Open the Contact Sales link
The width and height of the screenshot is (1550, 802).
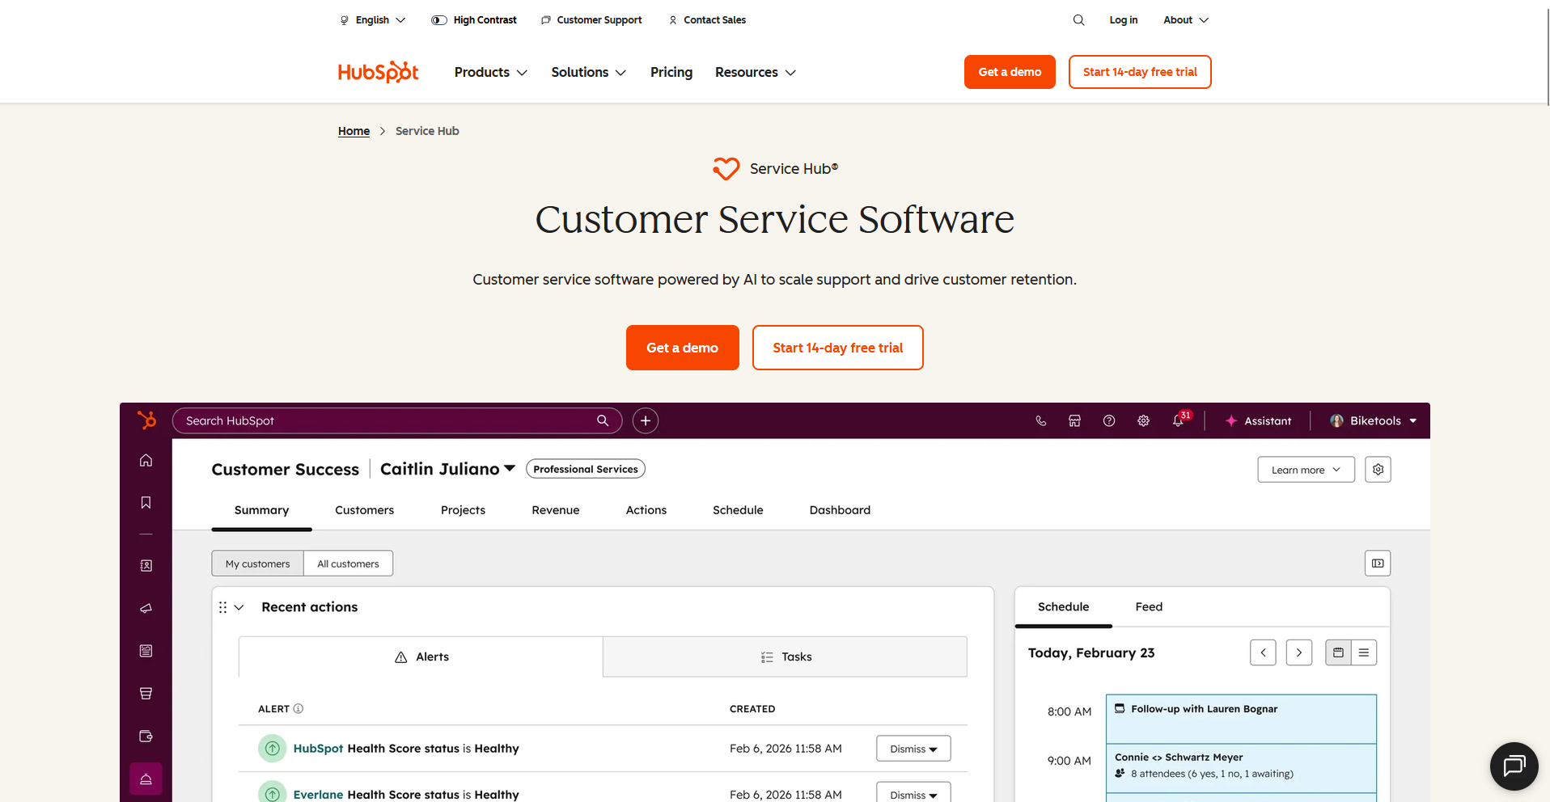click(707, 20)
